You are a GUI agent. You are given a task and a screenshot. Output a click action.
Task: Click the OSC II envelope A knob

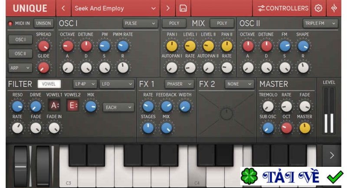click(248, 67)
